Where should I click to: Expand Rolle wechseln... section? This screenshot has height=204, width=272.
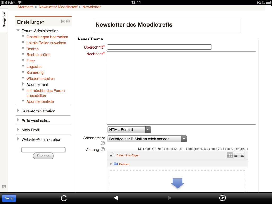point(18,120)
